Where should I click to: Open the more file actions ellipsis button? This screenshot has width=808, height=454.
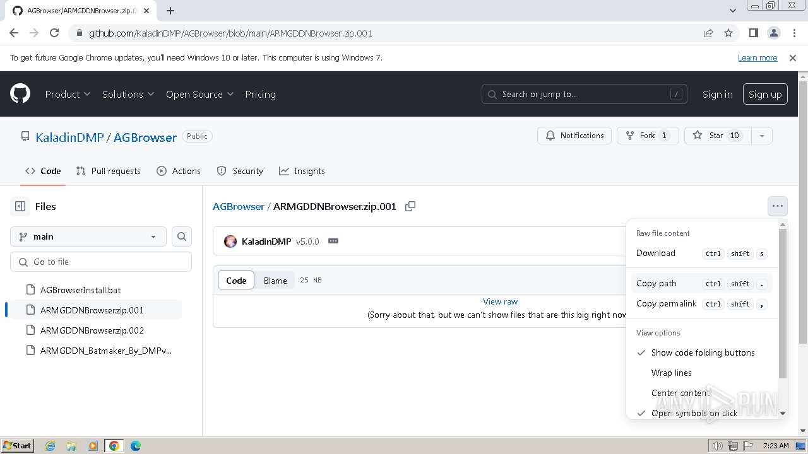pyautogui.click(x=778, y=206)
